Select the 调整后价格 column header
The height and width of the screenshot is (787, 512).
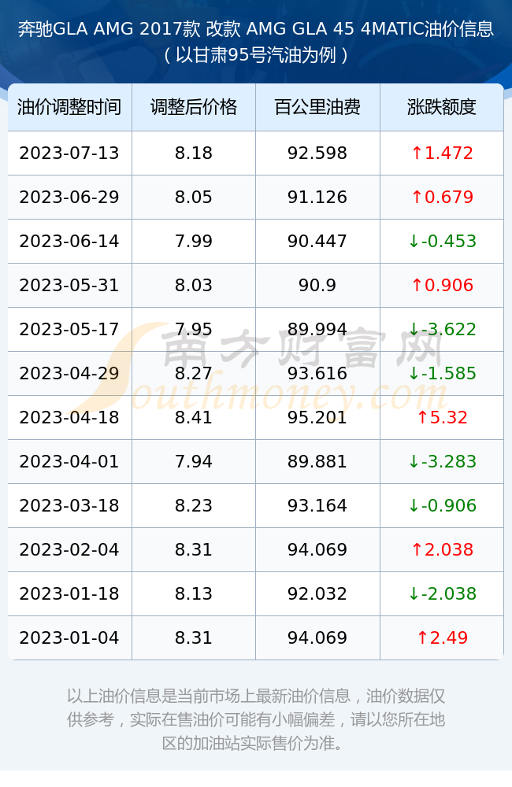(194, 107)
